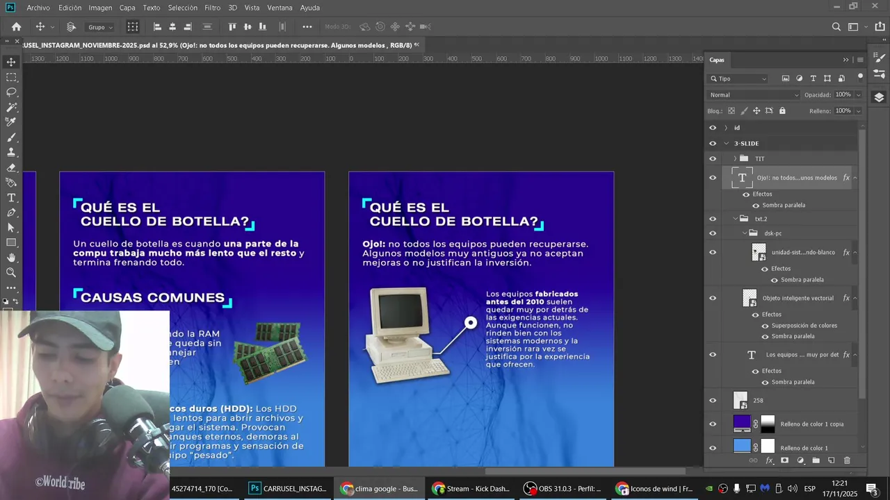Select the Hand tool
Image resolution: width=890 pixels, height=500 pixels.
(11, 258)
